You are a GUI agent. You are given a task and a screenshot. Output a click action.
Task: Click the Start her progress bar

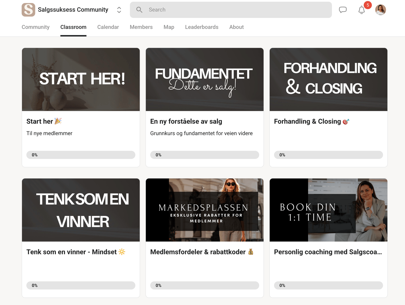81,155
